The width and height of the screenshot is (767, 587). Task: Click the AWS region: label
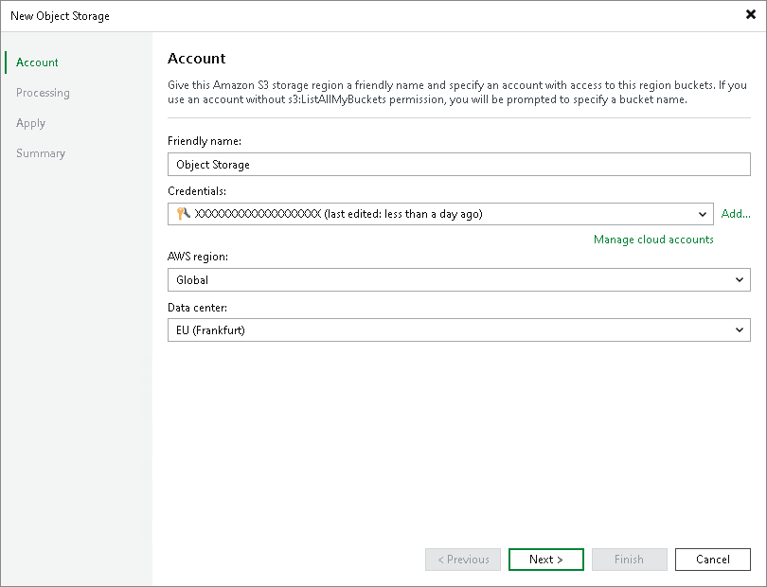[x=198, y=257]
